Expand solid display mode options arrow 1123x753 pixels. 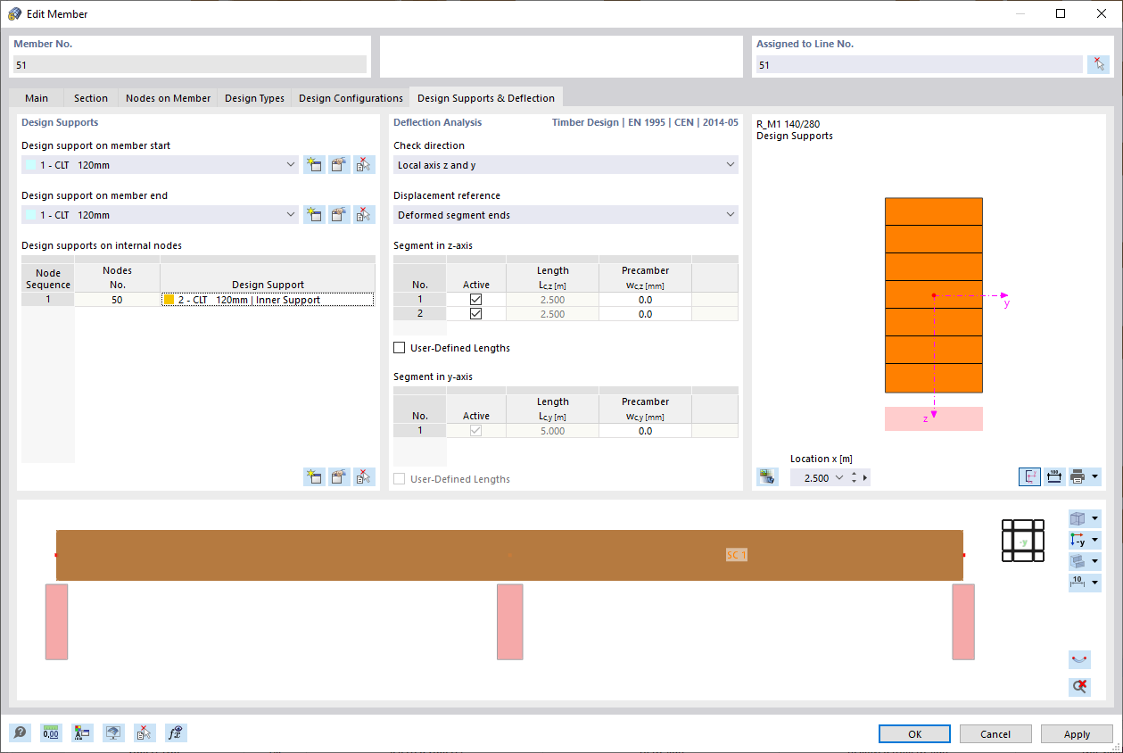point(1095,561)
